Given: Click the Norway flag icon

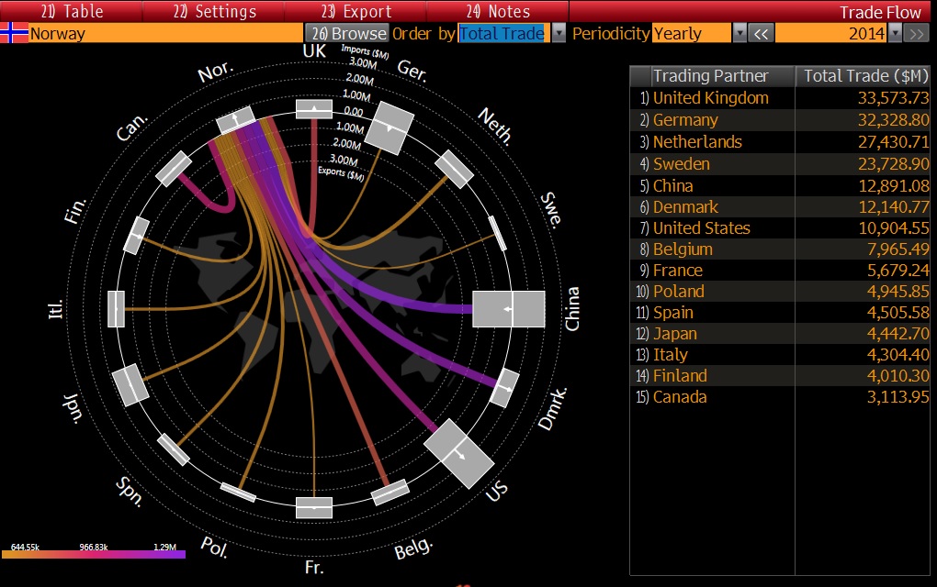Looking at the screenshot, I should (14, 33).
